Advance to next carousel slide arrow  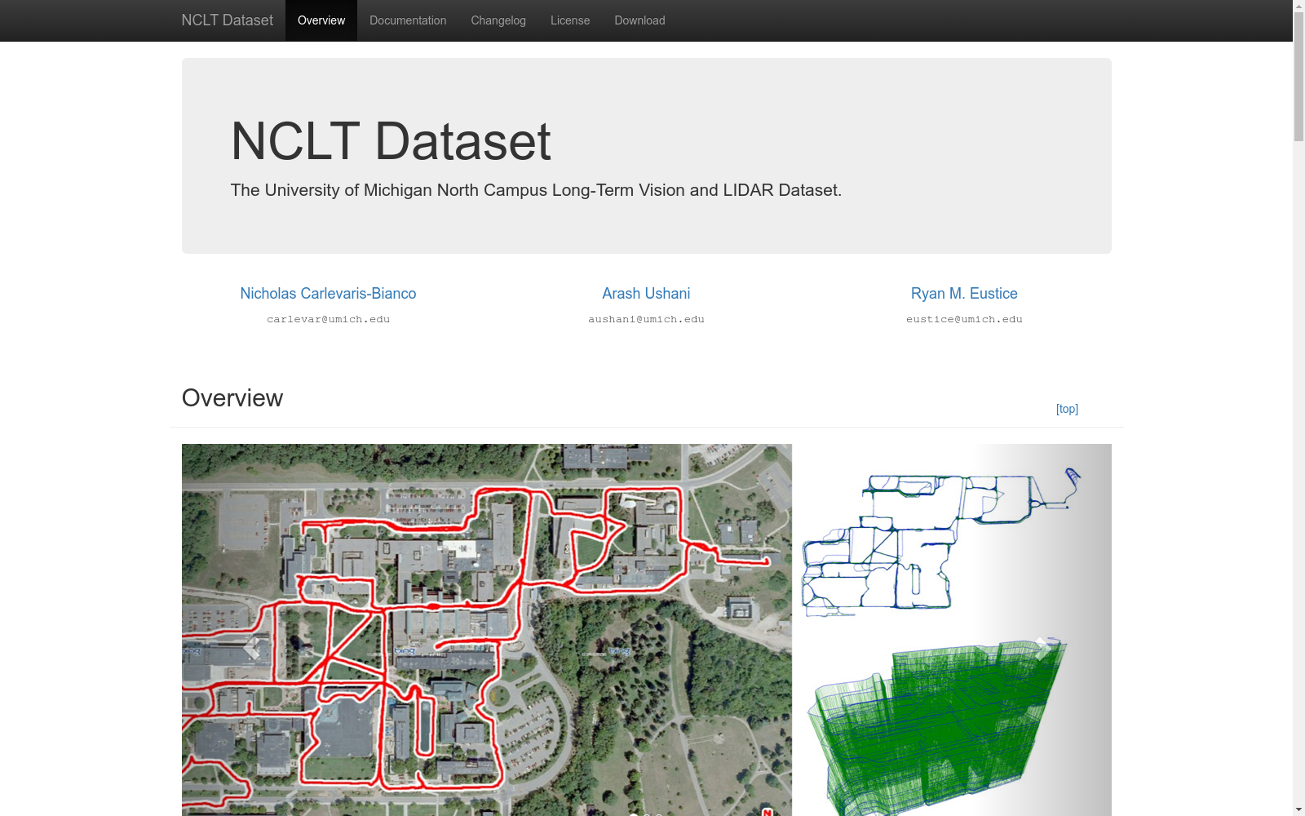tap(1042, 648)
